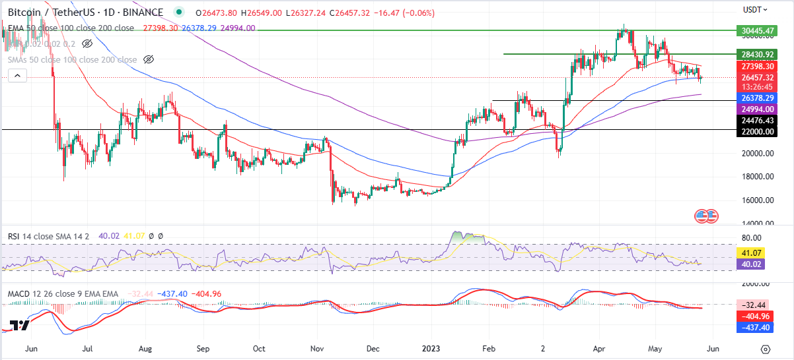Click the Apr label on time axis
Viewport: 794px width, 360px height.
pyautogui.click(x=598, y=348)
